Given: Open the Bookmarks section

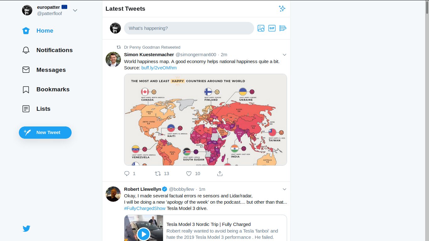Looking at the screenshot, I should point(53,89).
